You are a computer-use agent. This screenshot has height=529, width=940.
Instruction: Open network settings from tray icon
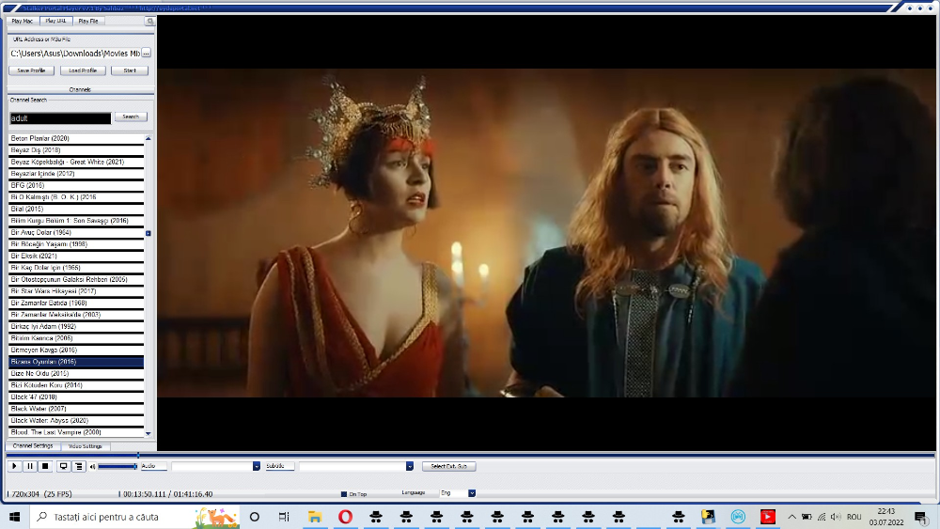tap(822, 517)
